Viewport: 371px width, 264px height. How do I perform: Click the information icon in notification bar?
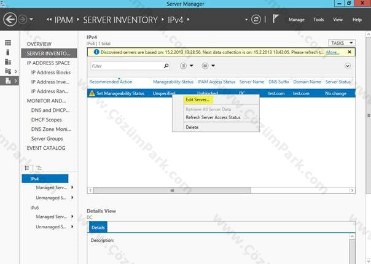(96, 52)
